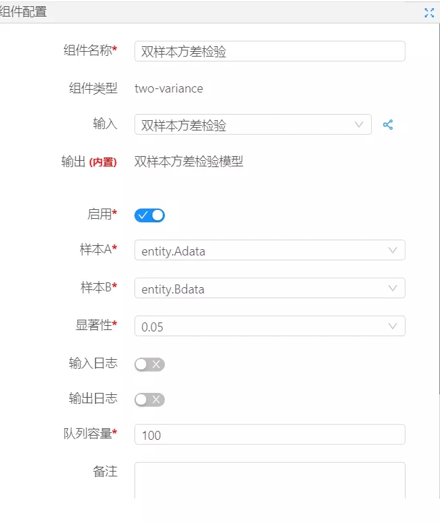This screenshot has height=522, width=440.
Task: Click the 双样本方差检验模型 output text
Action: [x=188, y=162]
